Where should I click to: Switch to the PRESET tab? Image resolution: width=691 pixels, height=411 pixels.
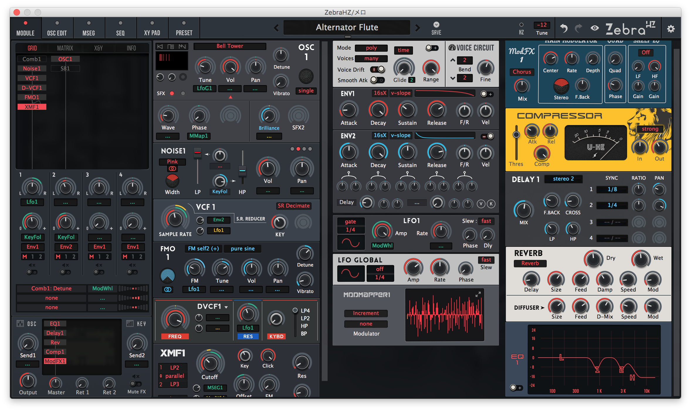[184, 28]
